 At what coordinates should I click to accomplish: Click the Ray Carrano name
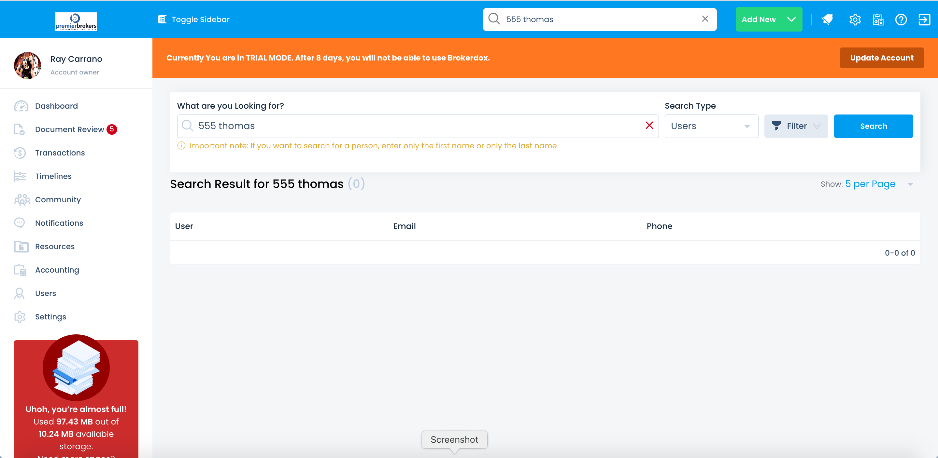click(76, 59)
